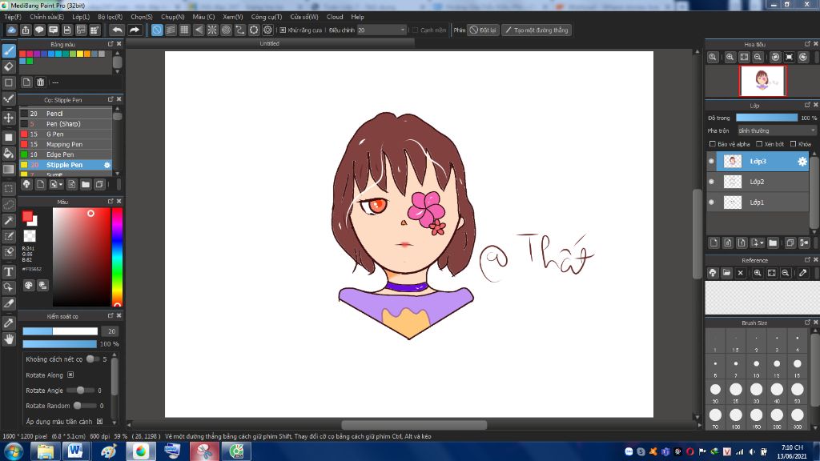Select the Pencil brush

pos(66,114)
